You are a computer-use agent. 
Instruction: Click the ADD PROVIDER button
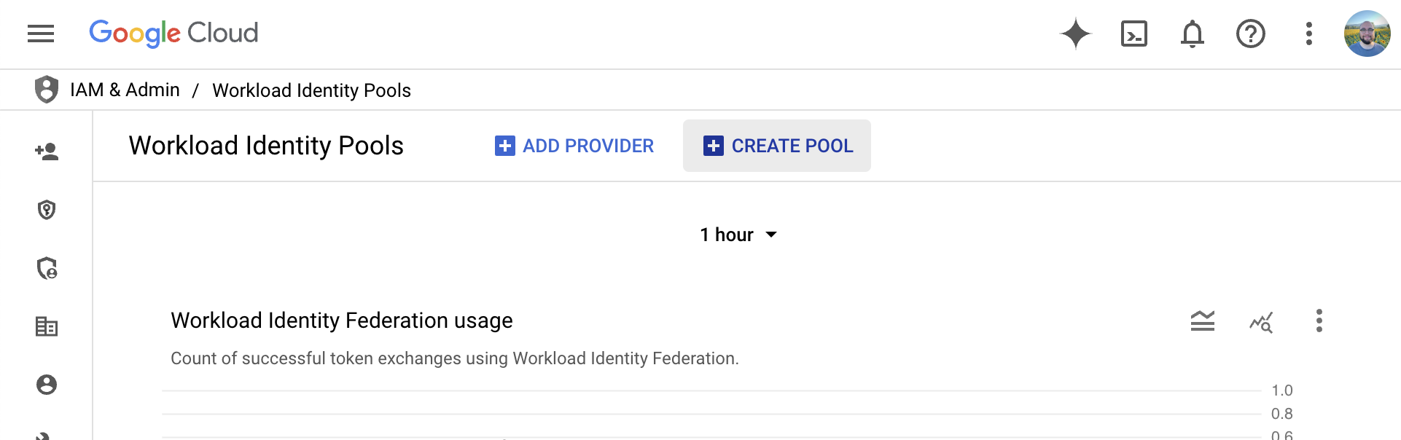pos(574,146)
